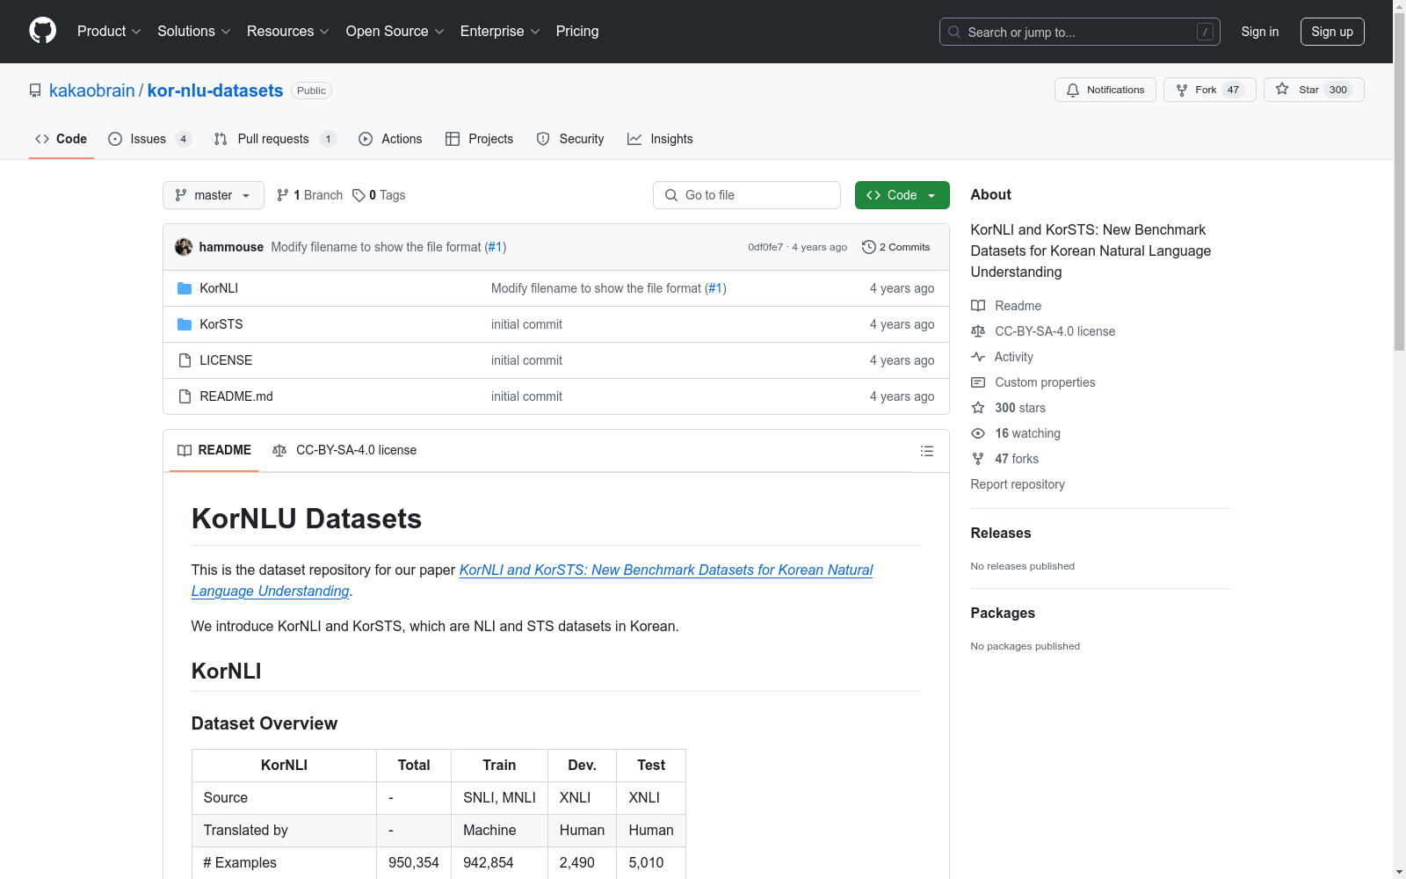
Task: Open the KorSTS folder
Action: [221, 324]
